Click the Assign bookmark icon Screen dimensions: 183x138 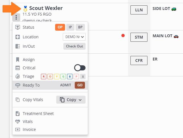pyautogui.click(x=18, y=60)
